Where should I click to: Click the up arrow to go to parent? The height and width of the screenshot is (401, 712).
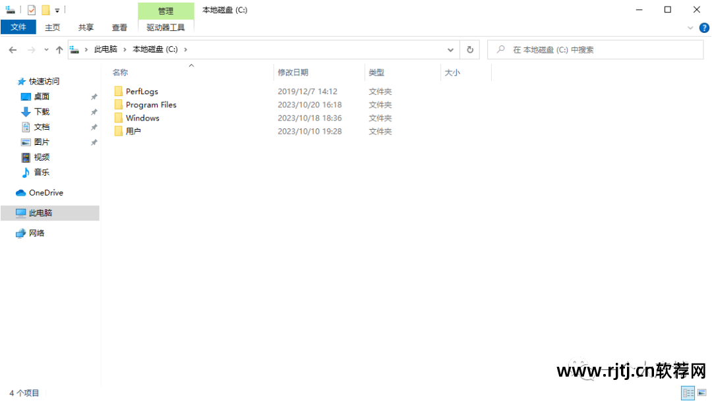[59, 49]
